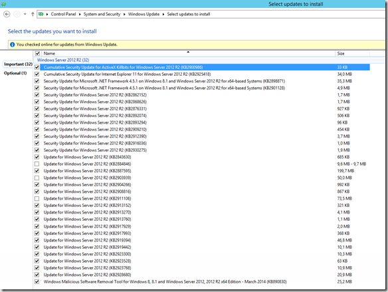Image resolution: width=388 pixels, height=292 pixels.
Task: Select Update row KB2917929
Action: click(202, 226)
